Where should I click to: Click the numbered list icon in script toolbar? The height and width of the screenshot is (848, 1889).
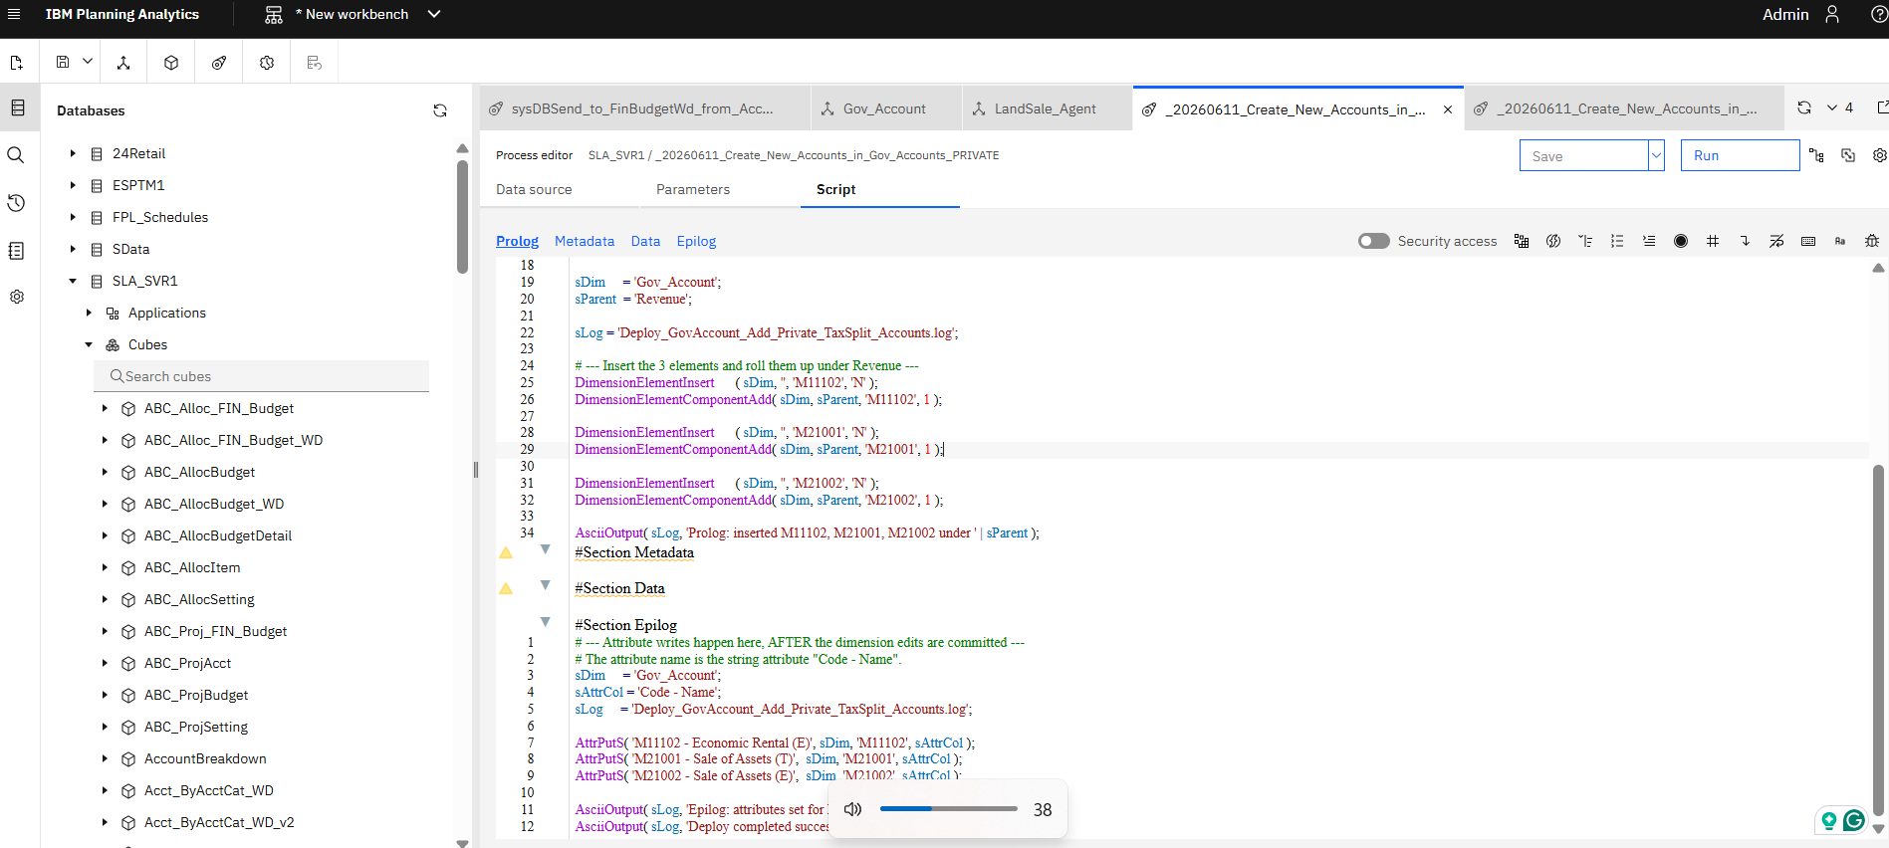click(x=1617, y=241)
